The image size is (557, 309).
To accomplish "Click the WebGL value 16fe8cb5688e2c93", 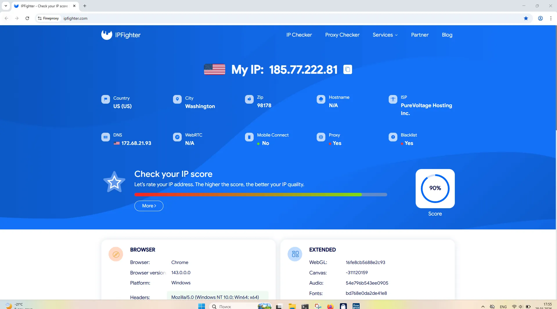I will [x=365, y=262].
